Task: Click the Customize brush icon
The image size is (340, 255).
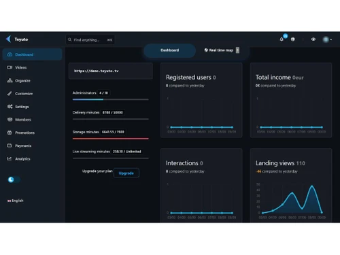Action: tap(10, 93)
